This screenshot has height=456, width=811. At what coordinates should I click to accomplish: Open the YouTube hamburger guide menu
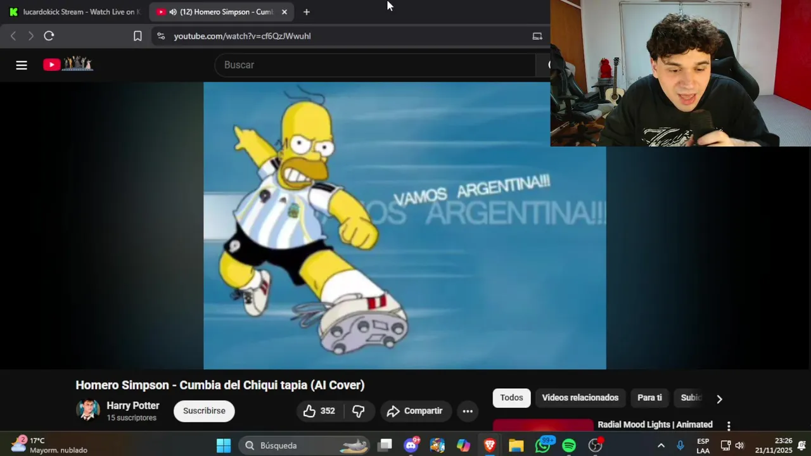[x=22, y=65]
